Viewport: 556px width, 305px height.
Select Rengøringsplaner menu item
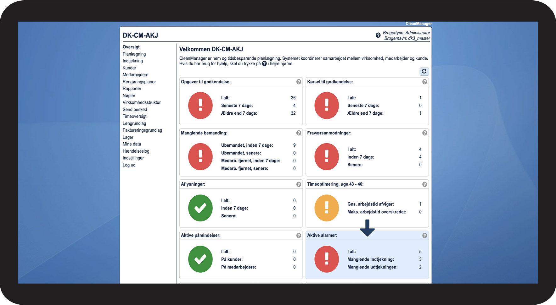pyautogui.click(x=139, y=82)
